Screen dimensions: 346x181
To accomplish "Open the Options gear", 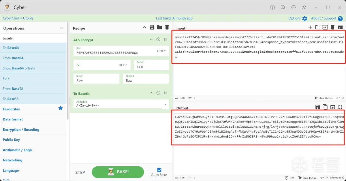I will [305, 18].
